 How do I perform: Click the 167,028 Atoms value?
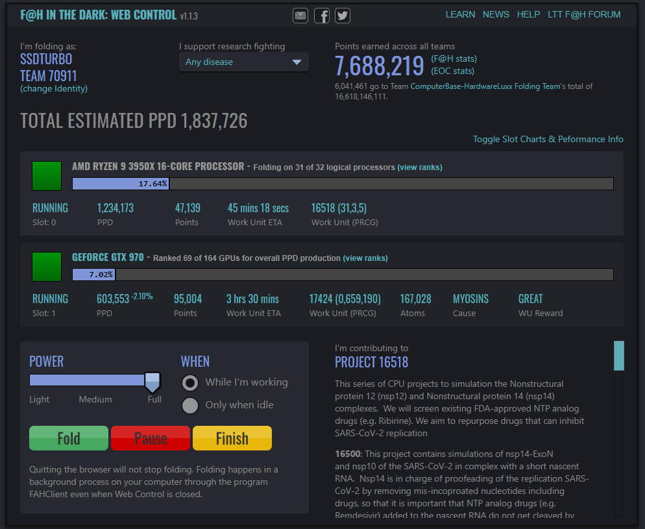click(415, 299)
